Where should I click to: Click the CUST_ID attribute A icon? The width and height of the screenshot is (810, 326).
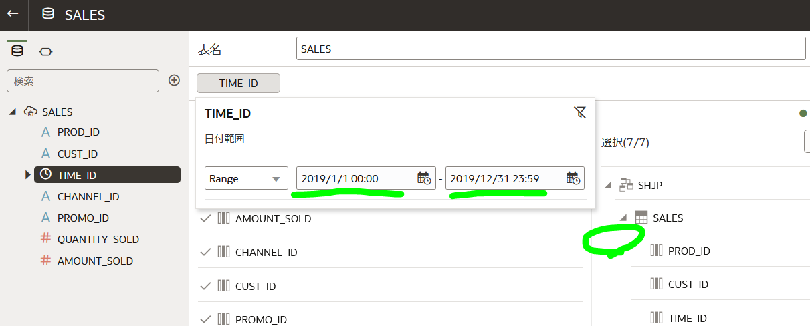(x=45, y=154)
